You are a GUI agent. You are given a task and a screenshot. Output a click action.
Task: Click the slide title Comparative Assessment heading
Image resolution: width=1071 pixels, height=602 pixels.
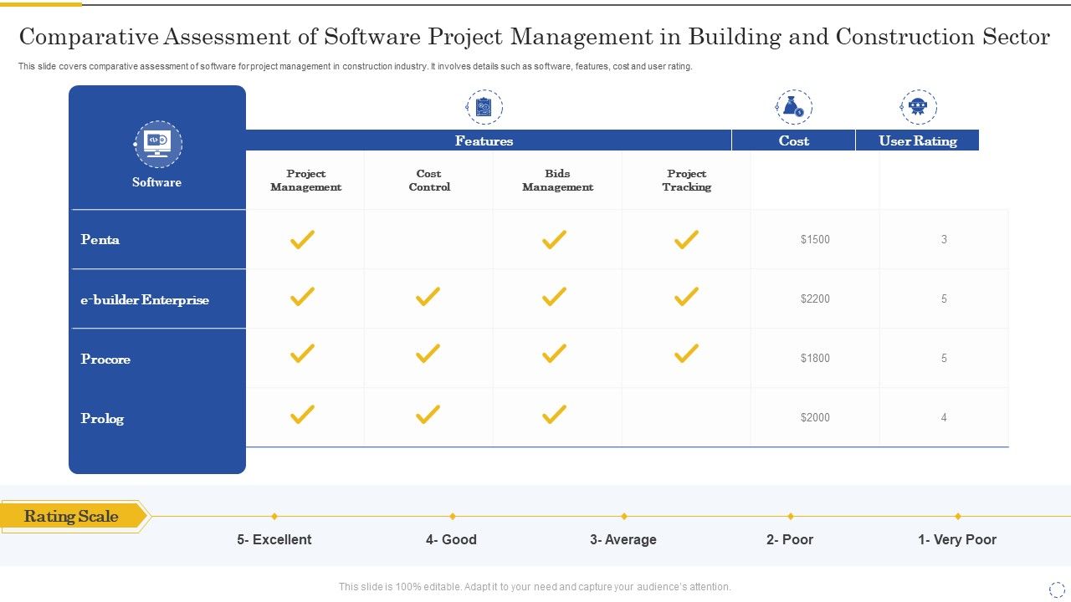tap(535, 37)
